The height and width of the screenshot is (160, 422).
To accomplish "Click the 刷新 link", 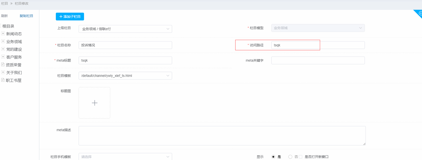I will click(4, 16).
